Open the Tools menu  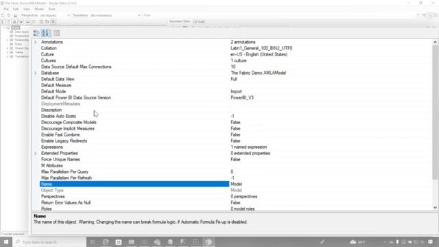51,9
